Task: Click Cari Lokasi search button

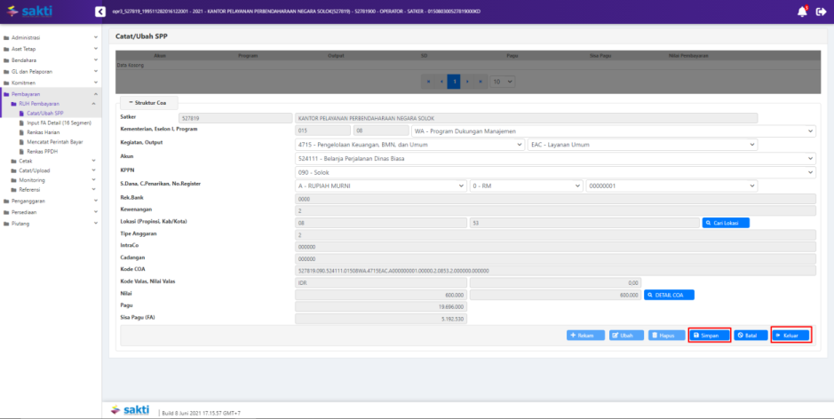Action: [x=726, y=223]
